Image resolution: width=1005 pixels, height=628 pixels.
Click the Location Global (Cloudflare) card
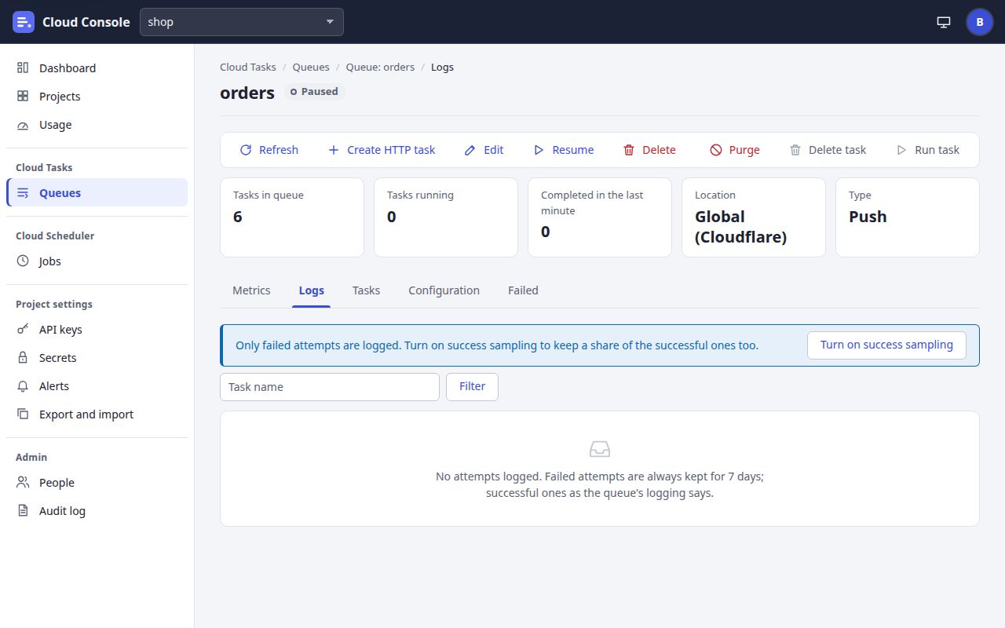click(754, 217)
